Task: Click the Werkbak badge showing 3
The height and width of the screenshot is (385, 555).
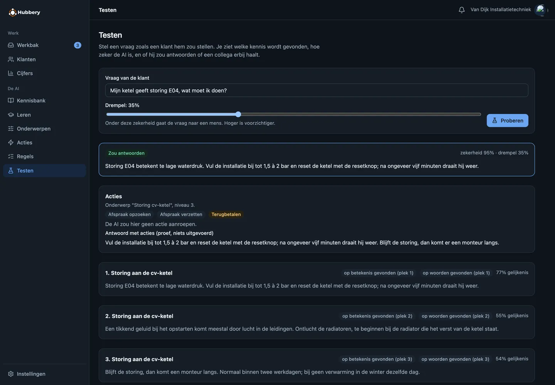Action: click(x=77, y=45)
